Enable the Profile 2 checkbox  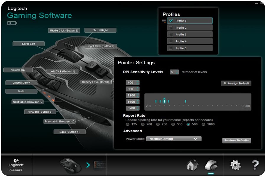(x=171, y=28)
